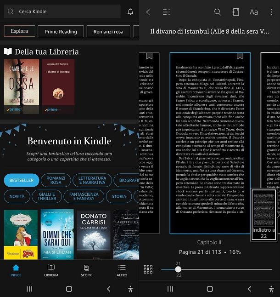
Task: Tap the Cerca Kindle search field
Action: pyautogui.click(x=62, y=11)
